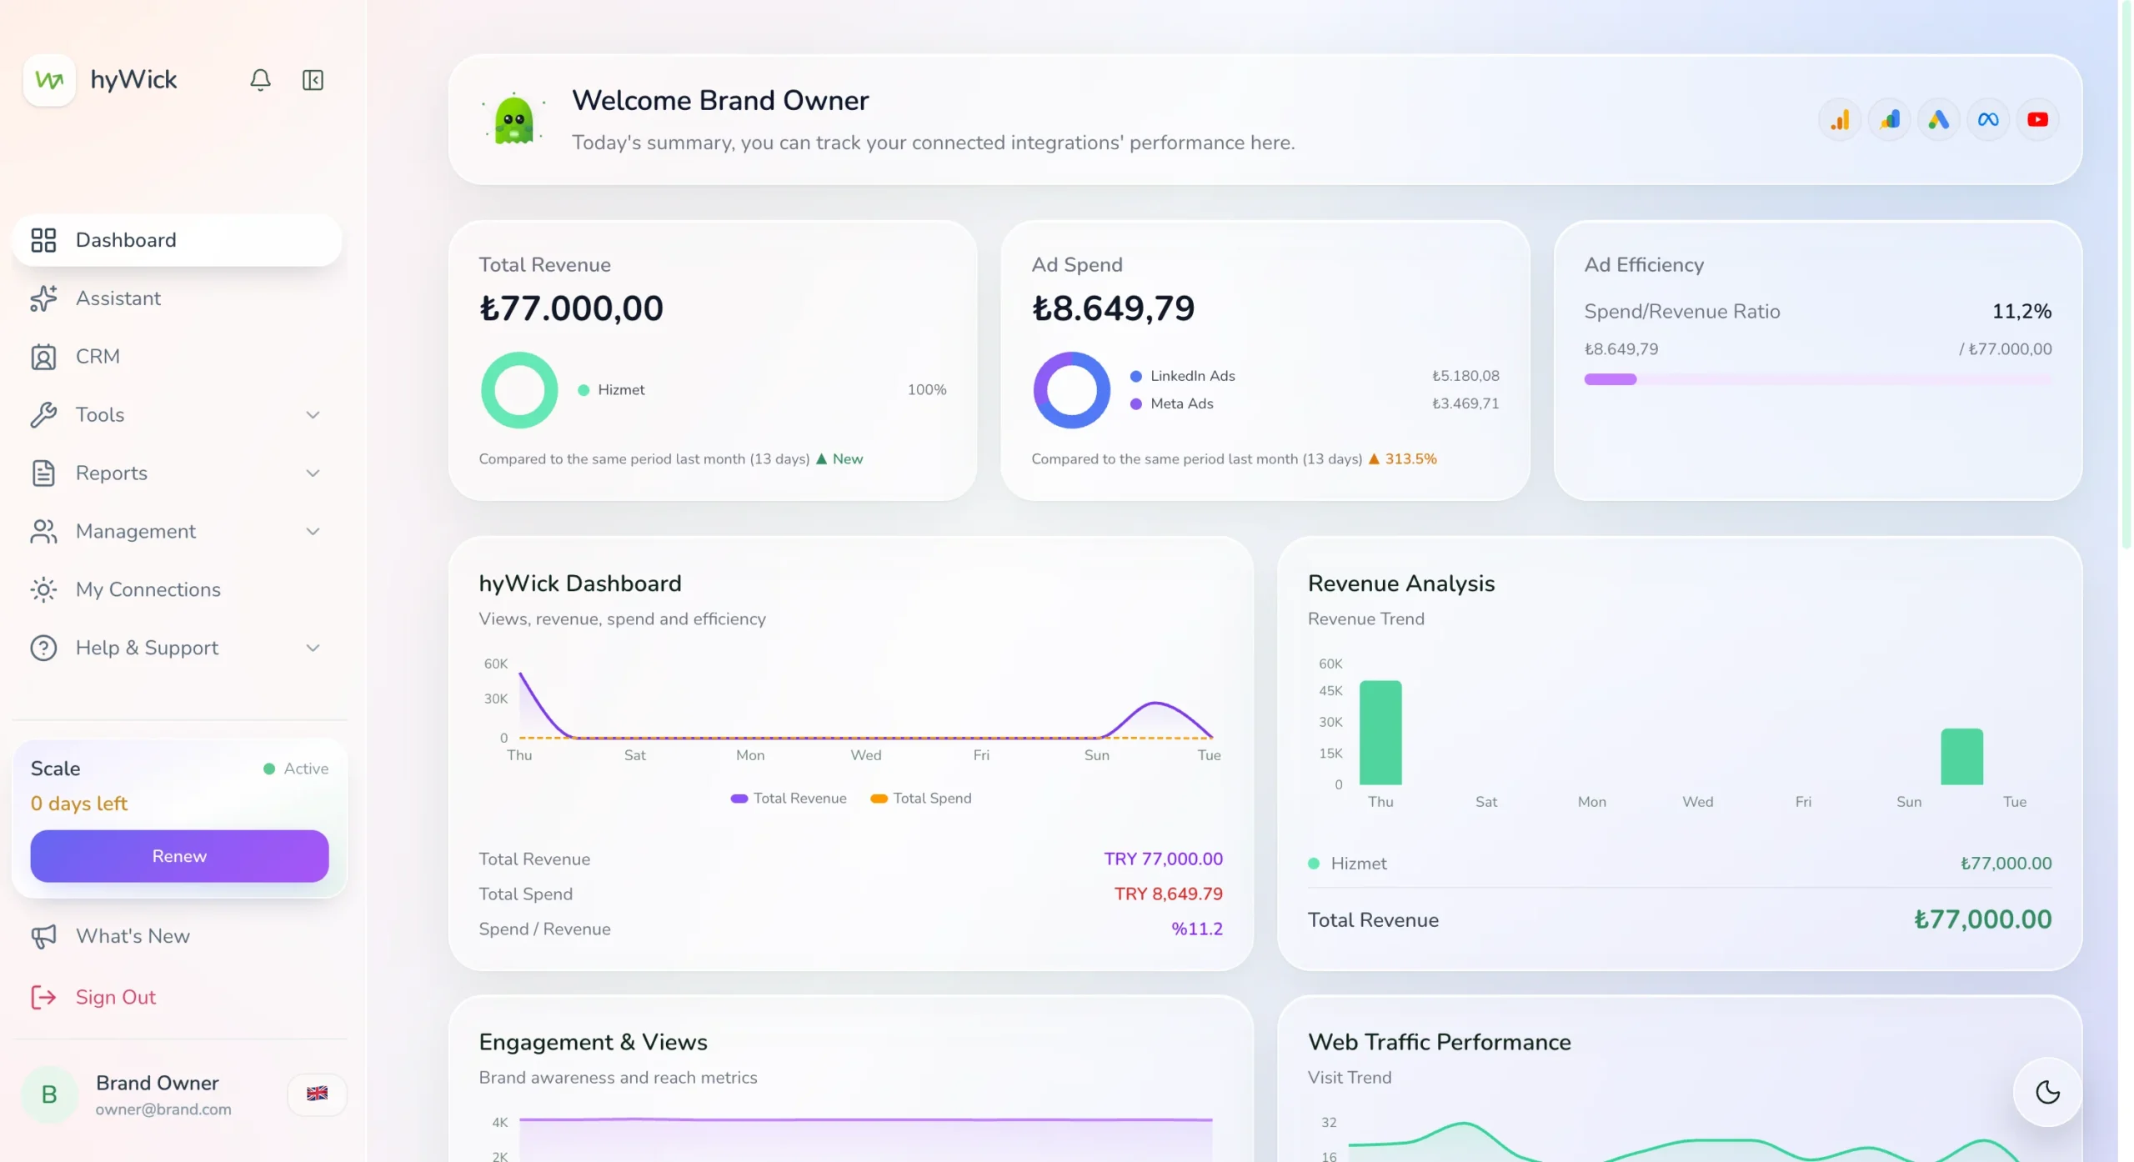Collapse the sidebar panel icon
This screenshot has height=1162, width=2134.
click(313, 80)
